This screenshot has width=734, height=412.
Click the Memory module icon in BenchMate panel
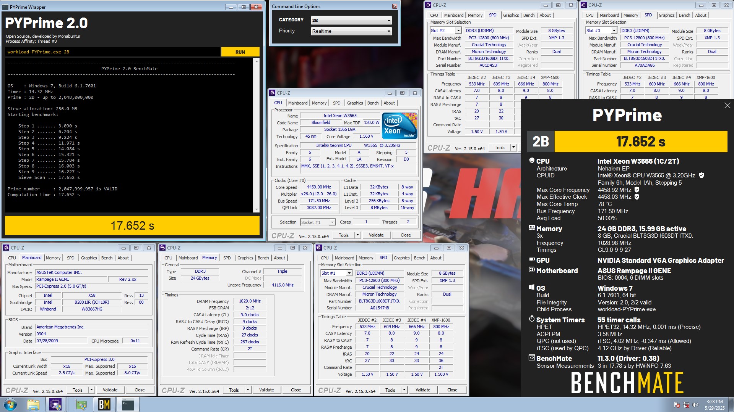coord(531,228)
